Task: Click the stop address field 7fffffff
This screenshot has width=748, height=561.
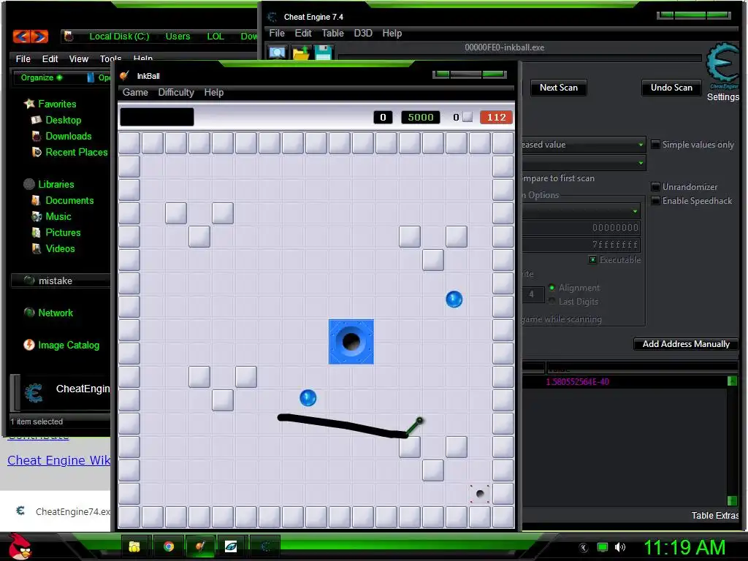Action: (x=581, y=245)
